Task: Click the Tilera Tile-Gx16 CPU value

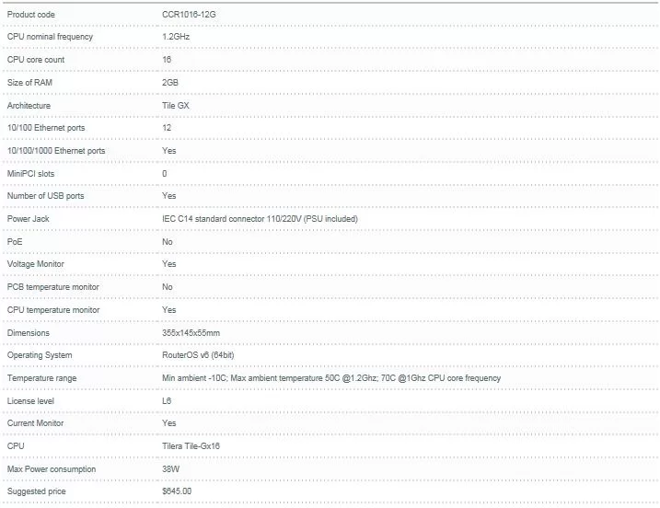Action: coord(191,446)
